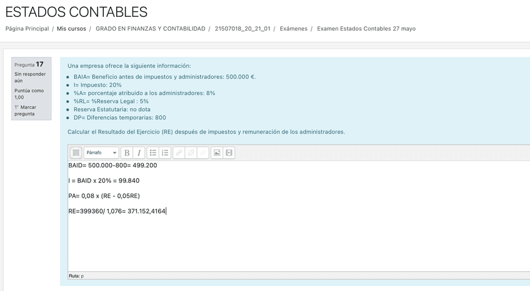This screenshot has height=291, width=530.
Task: Insert Moodle media into the answer
Action: coord(229,152)
